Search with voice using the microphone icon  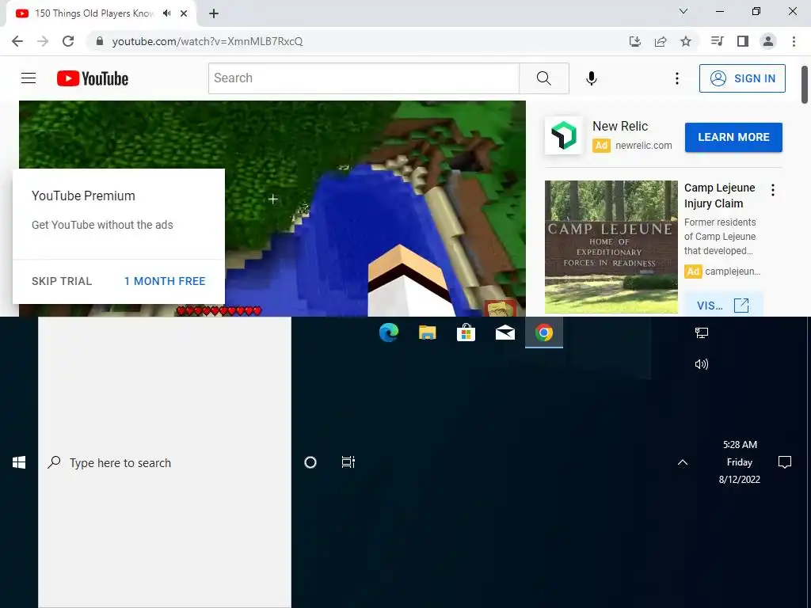(592, 78)
